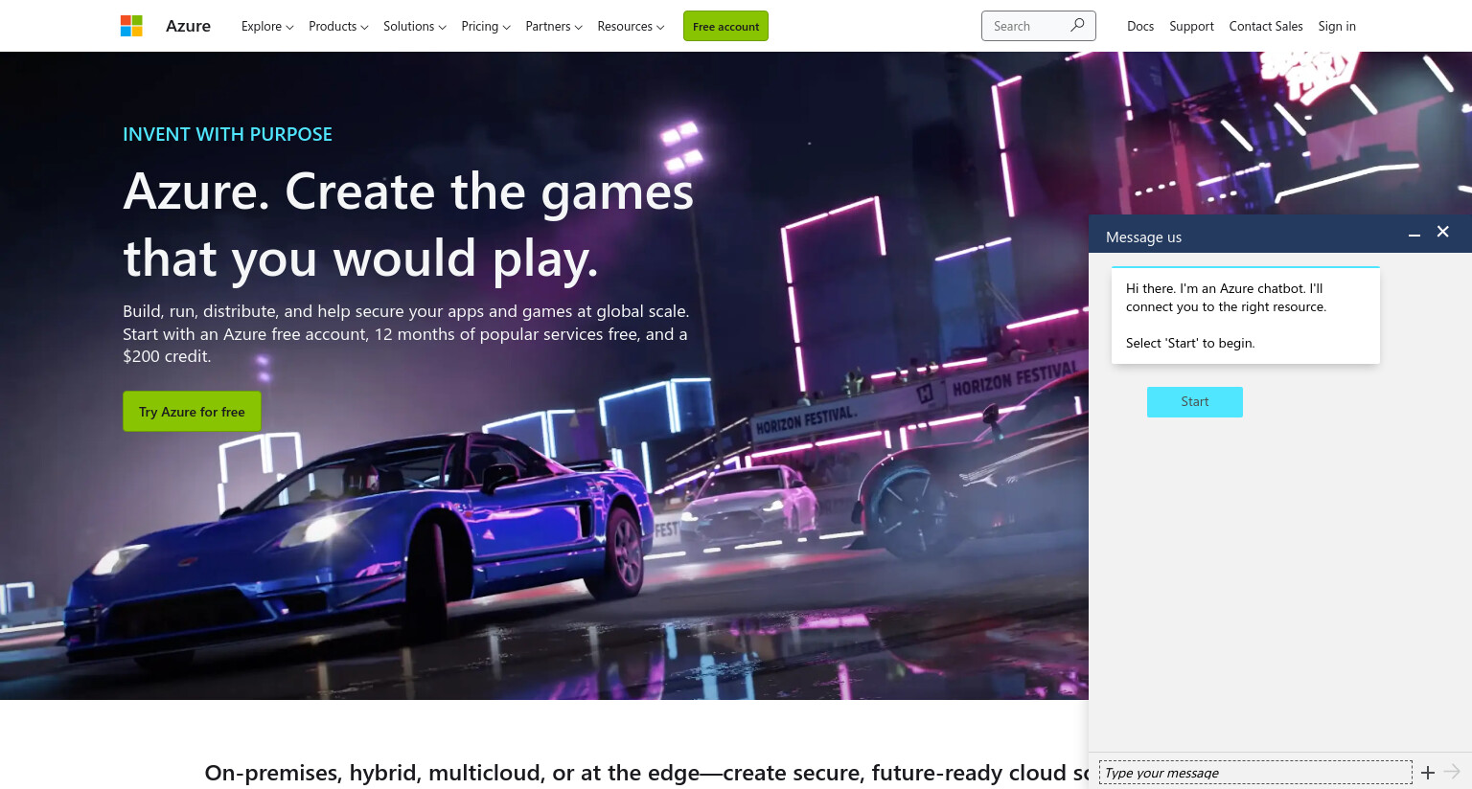This screenshot has width=1472, height=789.
Task: Click the Free account button
Action: pos(725,26)
